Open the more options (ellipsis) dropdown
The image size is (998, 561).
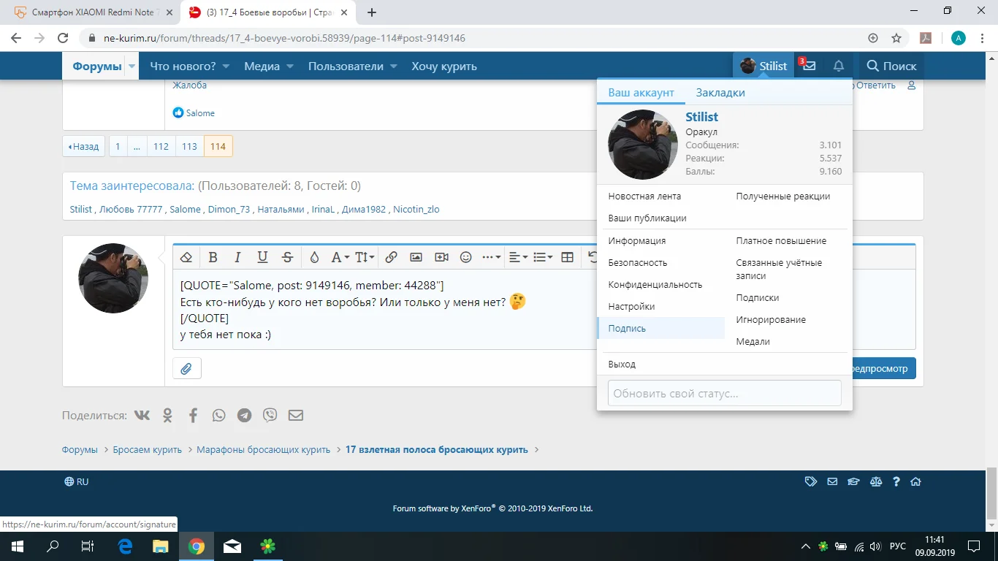(x=491, y=257)
